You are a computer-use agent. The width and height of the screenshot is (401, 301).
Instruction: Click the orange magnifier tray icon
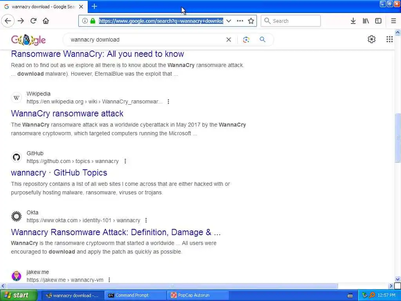[372, 296]
